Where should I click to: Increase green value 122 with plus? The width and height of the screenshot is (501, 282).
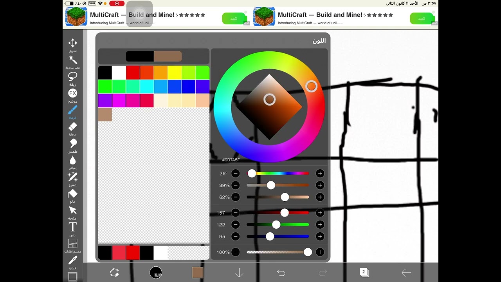tap(320, 224)
